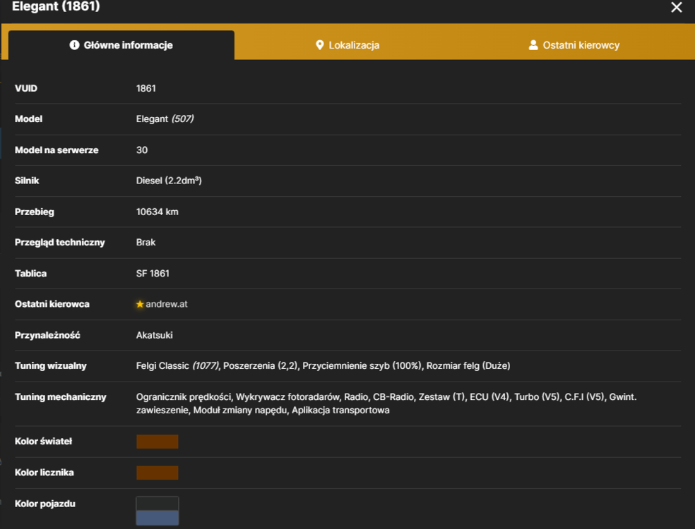
Task: Click the Przegląd techniczny row label
Action: coord(60,243)
